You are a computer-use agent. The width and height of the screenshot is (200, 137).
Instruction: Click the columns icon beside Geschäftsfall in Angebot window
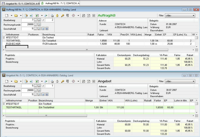pyautogui.click(x=47, y=94)
